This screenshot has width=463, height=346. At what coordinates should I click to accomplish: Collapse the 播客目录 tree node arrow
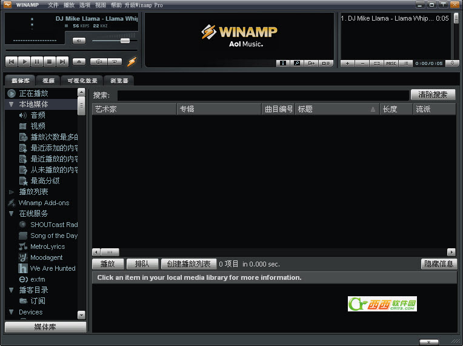tap(12, 290)
